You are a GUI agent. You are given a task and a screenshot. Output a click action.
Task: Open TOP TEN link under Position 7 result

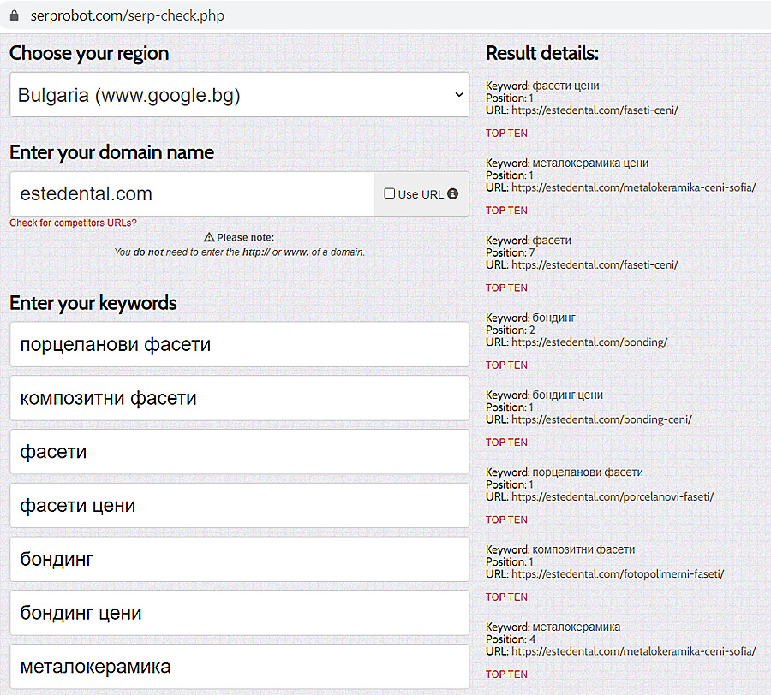click(506, 288)
